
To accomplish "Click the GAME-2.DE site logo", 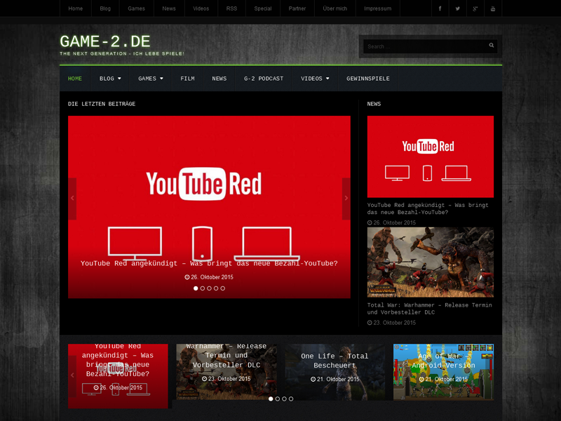I will [x=105, y=41].
